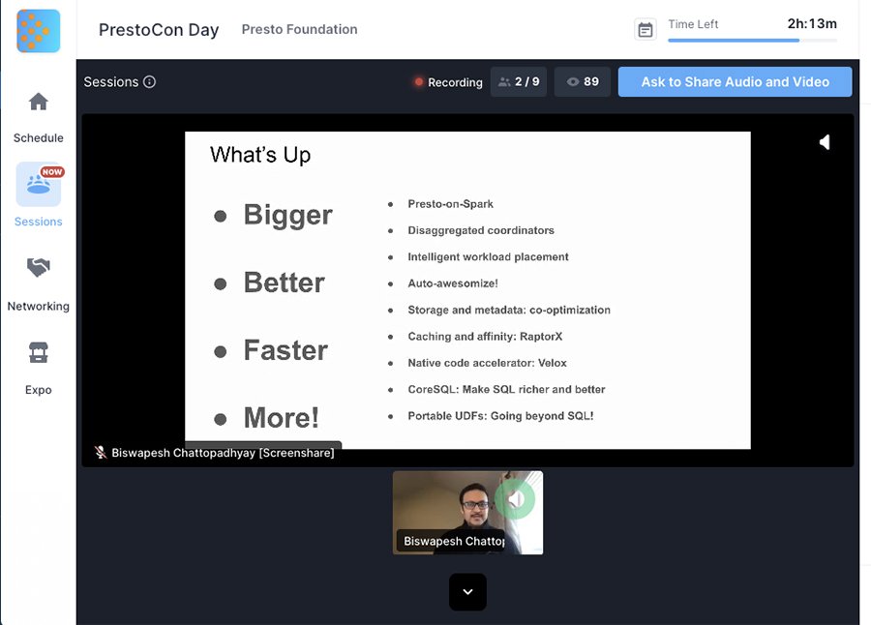The image size is (871, 625).
Task: Click the calendar icon beside Time Left
Action: tap(646, 29)
